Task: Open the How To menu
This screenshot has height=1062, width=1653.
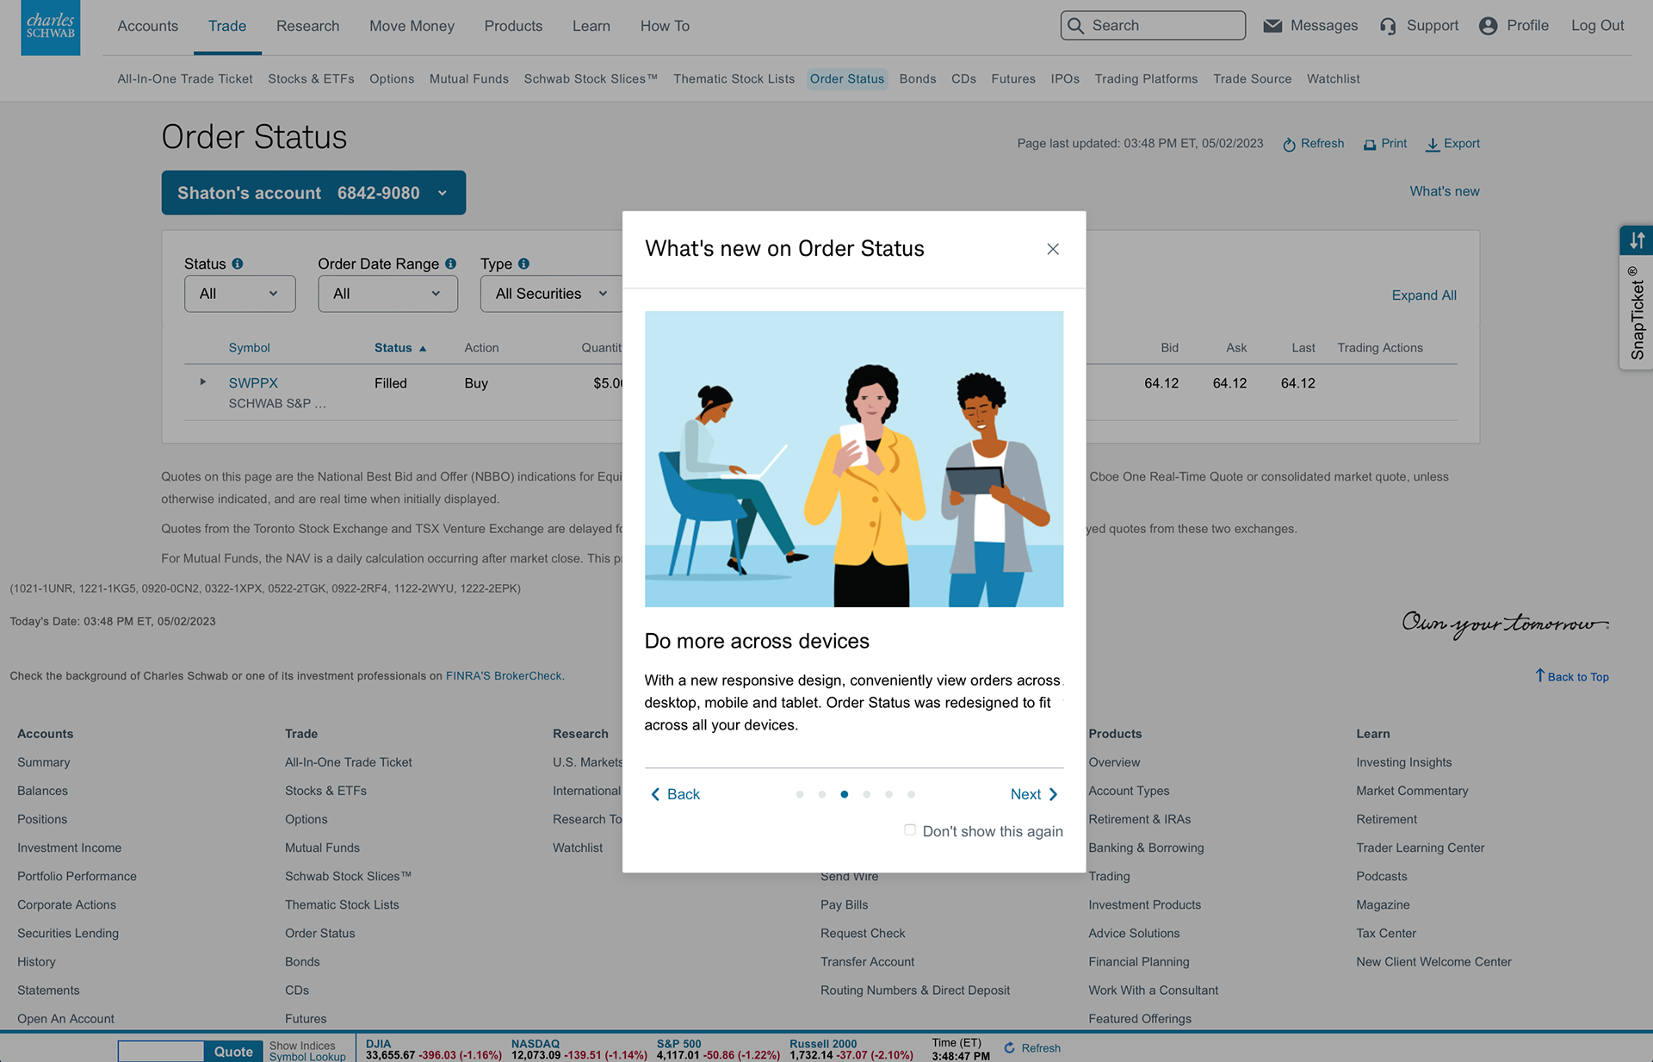Action: pos(665,26)
